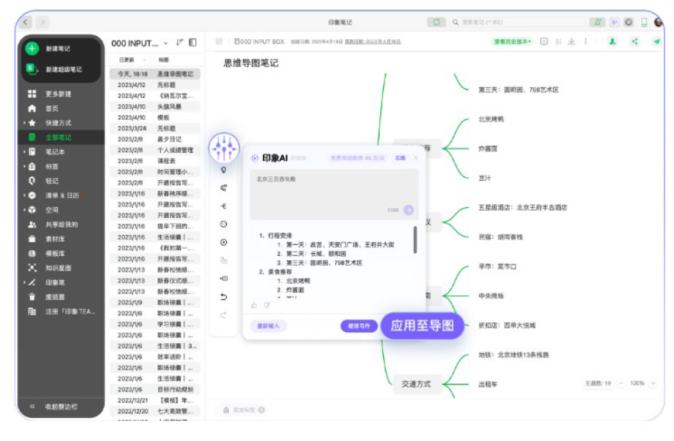
Task: Open the note 个人成绩管理
Action: [x=155, y=150]
